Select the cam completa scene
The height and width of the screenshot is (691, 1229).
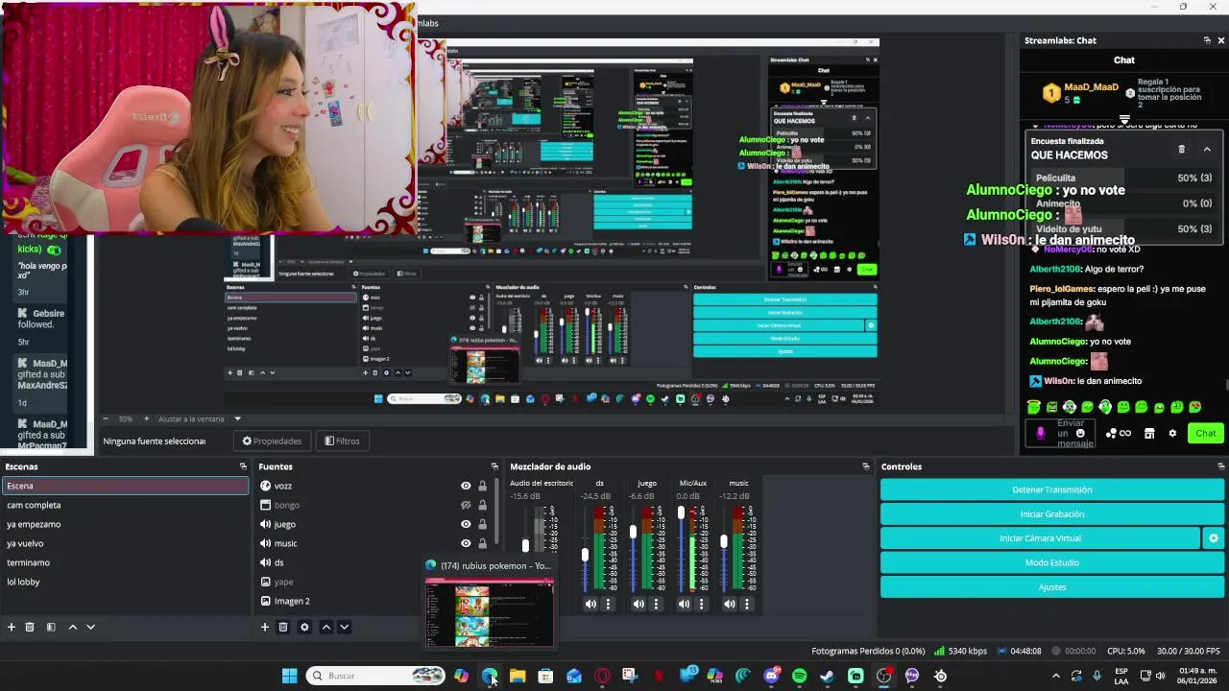(x=125, y=505)
